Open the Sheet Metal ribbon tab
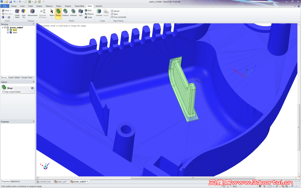301x188 pixels. 79,6
